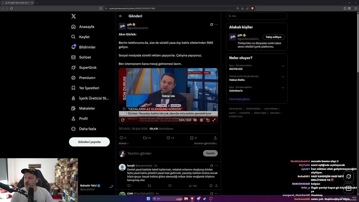This screenshot has width=359, height=202.
Task: Expand the Daha fazla sidebar menu
Action: coord(84,129)
